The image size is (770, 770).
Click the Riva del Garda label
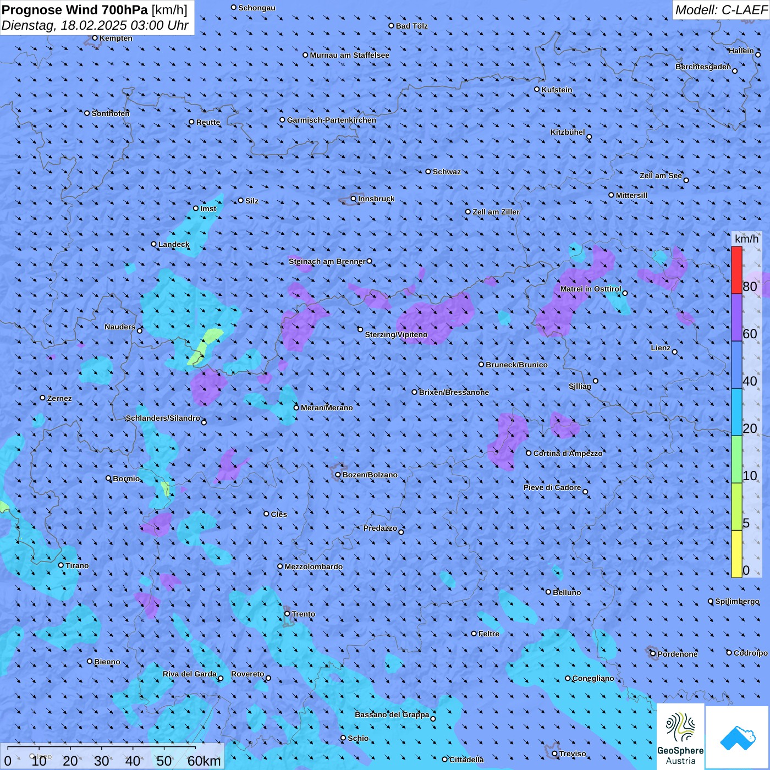pos(190,674)
